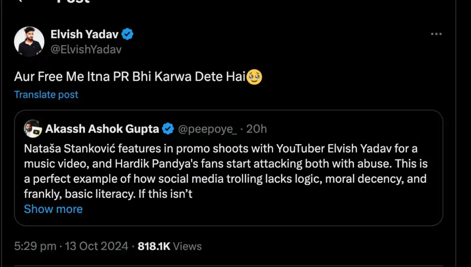The width and height of the screenshot is (471, 267).
Task: Click the teary-eyed emoji in the post
Action: tap(254, 77)
